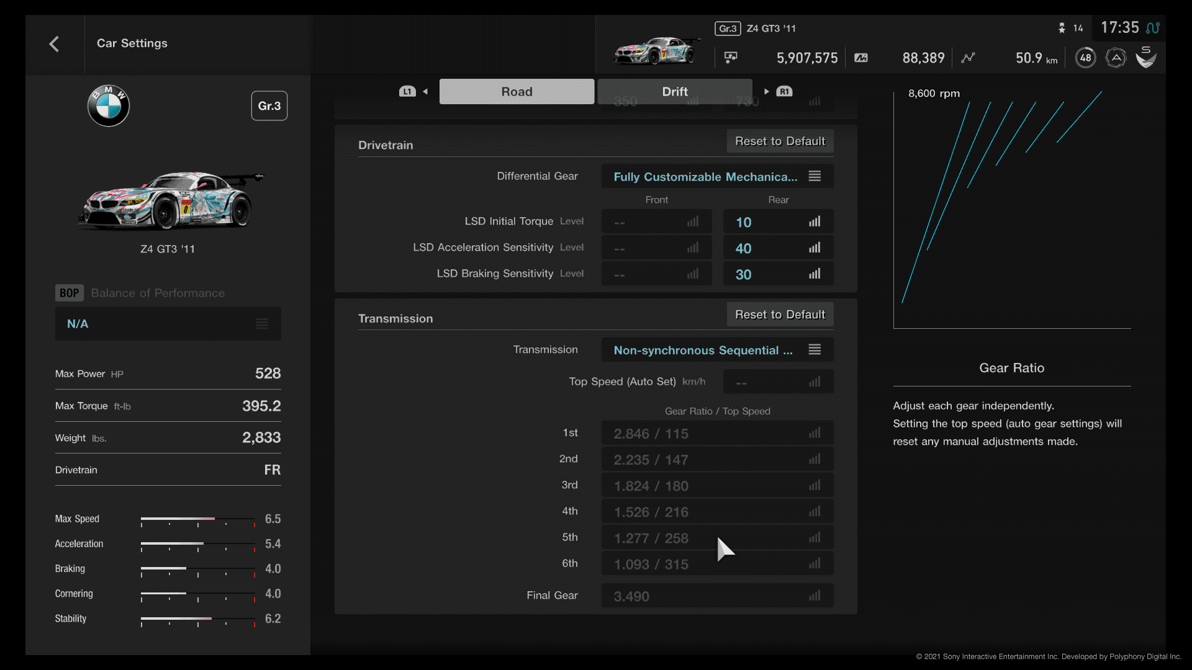Click level bars icon in Final Gear row

point(815,596)
